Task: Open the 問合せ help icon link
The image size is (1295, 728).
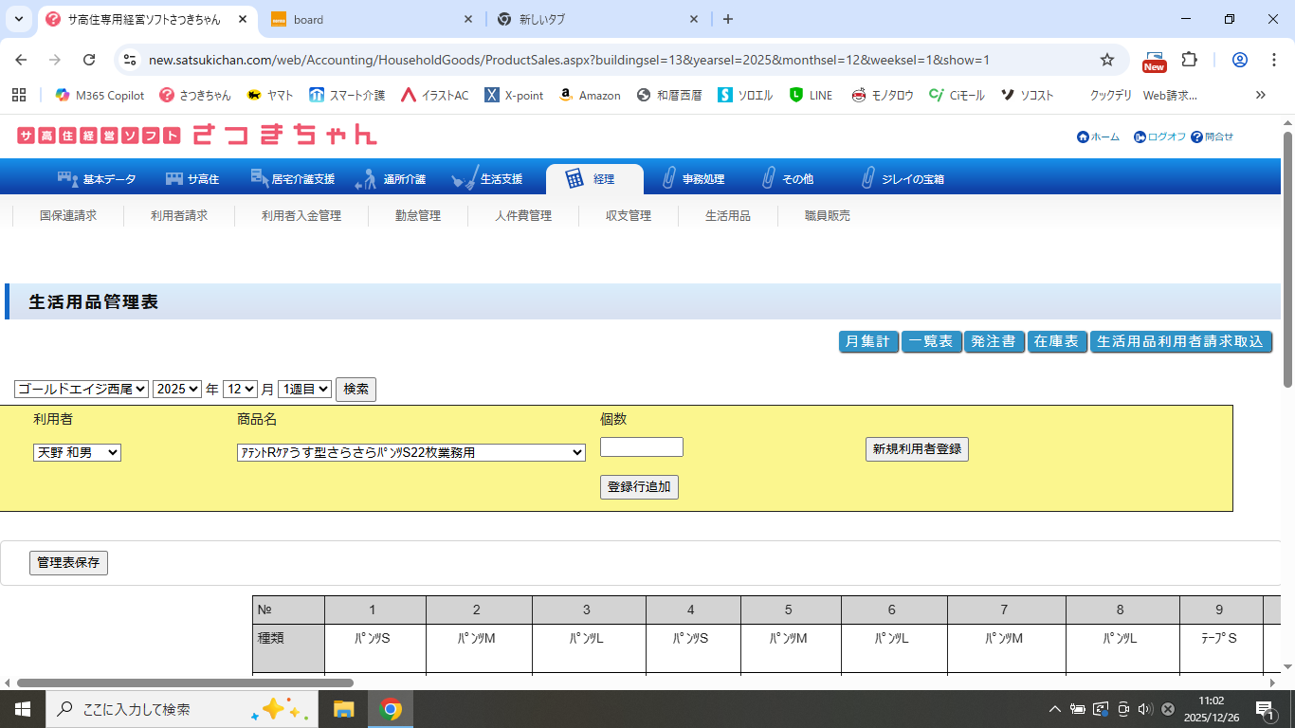Action: (1213, 136)
